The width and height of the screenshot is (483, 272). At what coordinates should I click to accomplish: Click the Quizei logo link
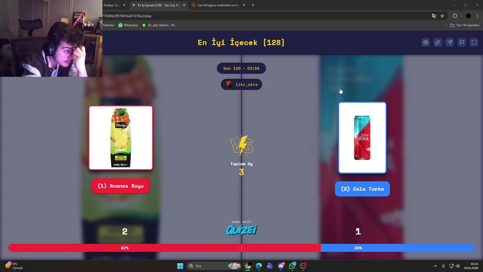pyautogui.click(x=241, y=229)
